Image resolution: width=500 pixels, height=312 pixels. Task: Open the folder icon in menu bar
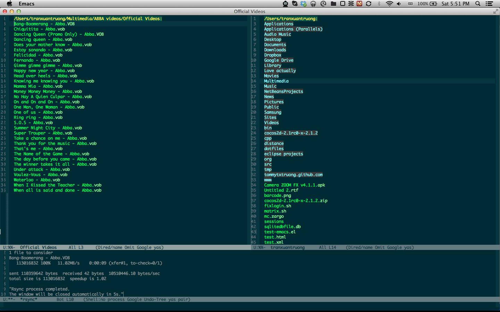coord(333,3)
